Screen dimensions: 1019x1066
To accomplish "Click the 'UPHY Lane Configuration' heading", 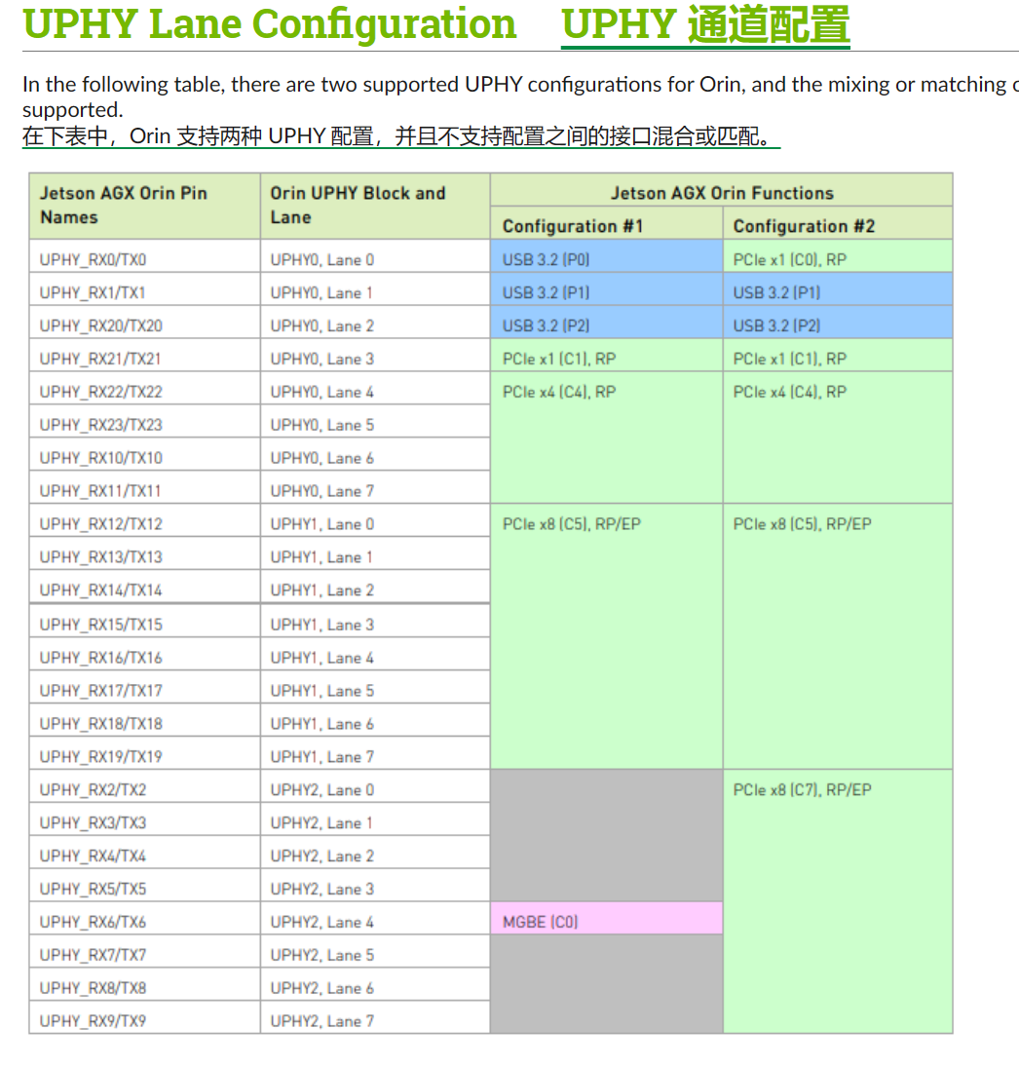I will pyautogui.click(x=269, y=23).
